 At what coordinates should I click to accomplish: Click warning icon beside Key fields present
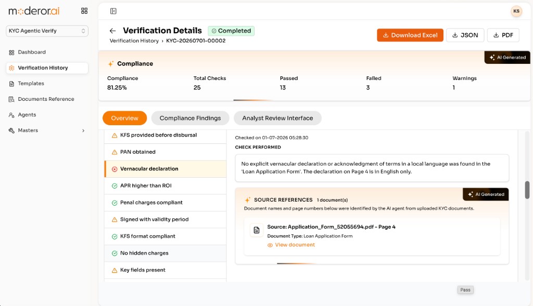pos(115,270)
